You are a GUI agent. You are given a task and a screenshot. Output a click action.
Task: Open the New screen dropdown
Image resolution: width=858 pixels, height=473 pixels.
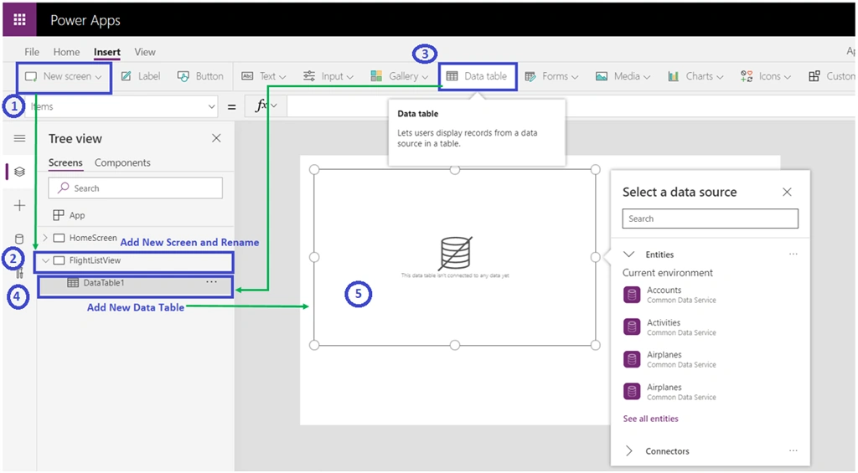(x=64, y=76)
